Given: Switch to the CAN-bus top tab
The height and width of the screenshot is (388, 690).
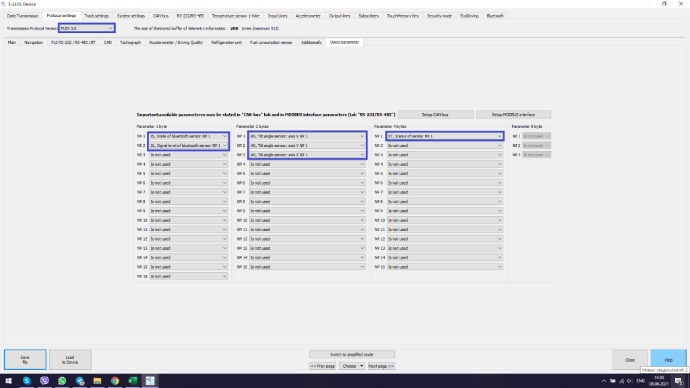Looking at the screenshot, I should [x=160, y=15].
